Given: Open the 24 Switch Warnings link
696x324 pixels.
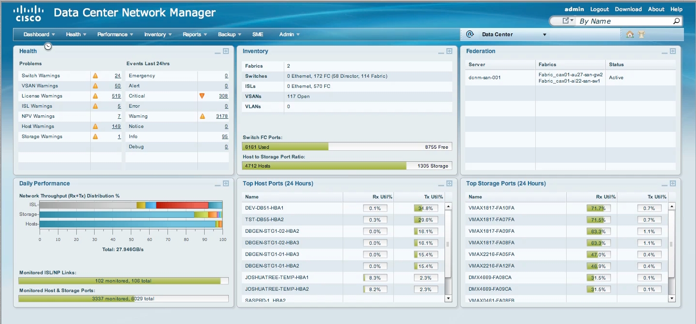Looking at the screenshot, I should click(117, 76).
